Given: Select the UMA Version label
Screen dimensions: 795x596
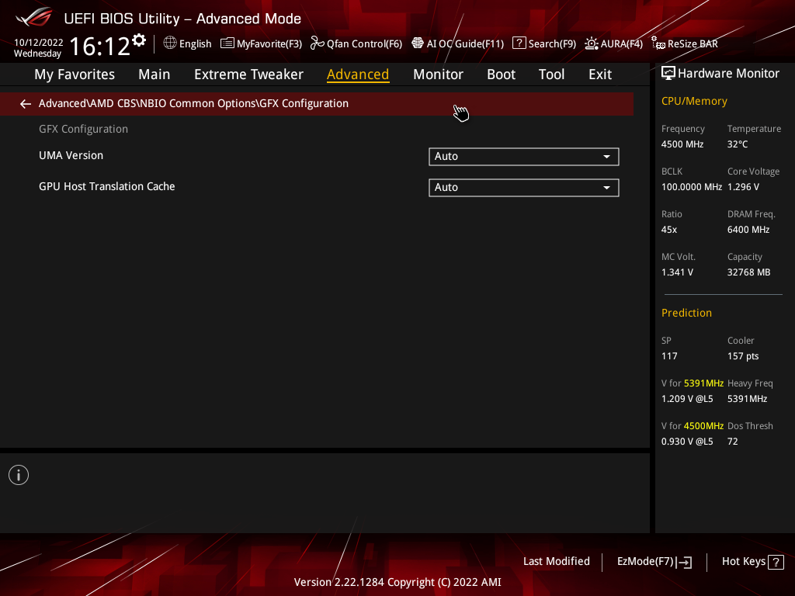Looking at the screenshot, I should coord(71,155).
